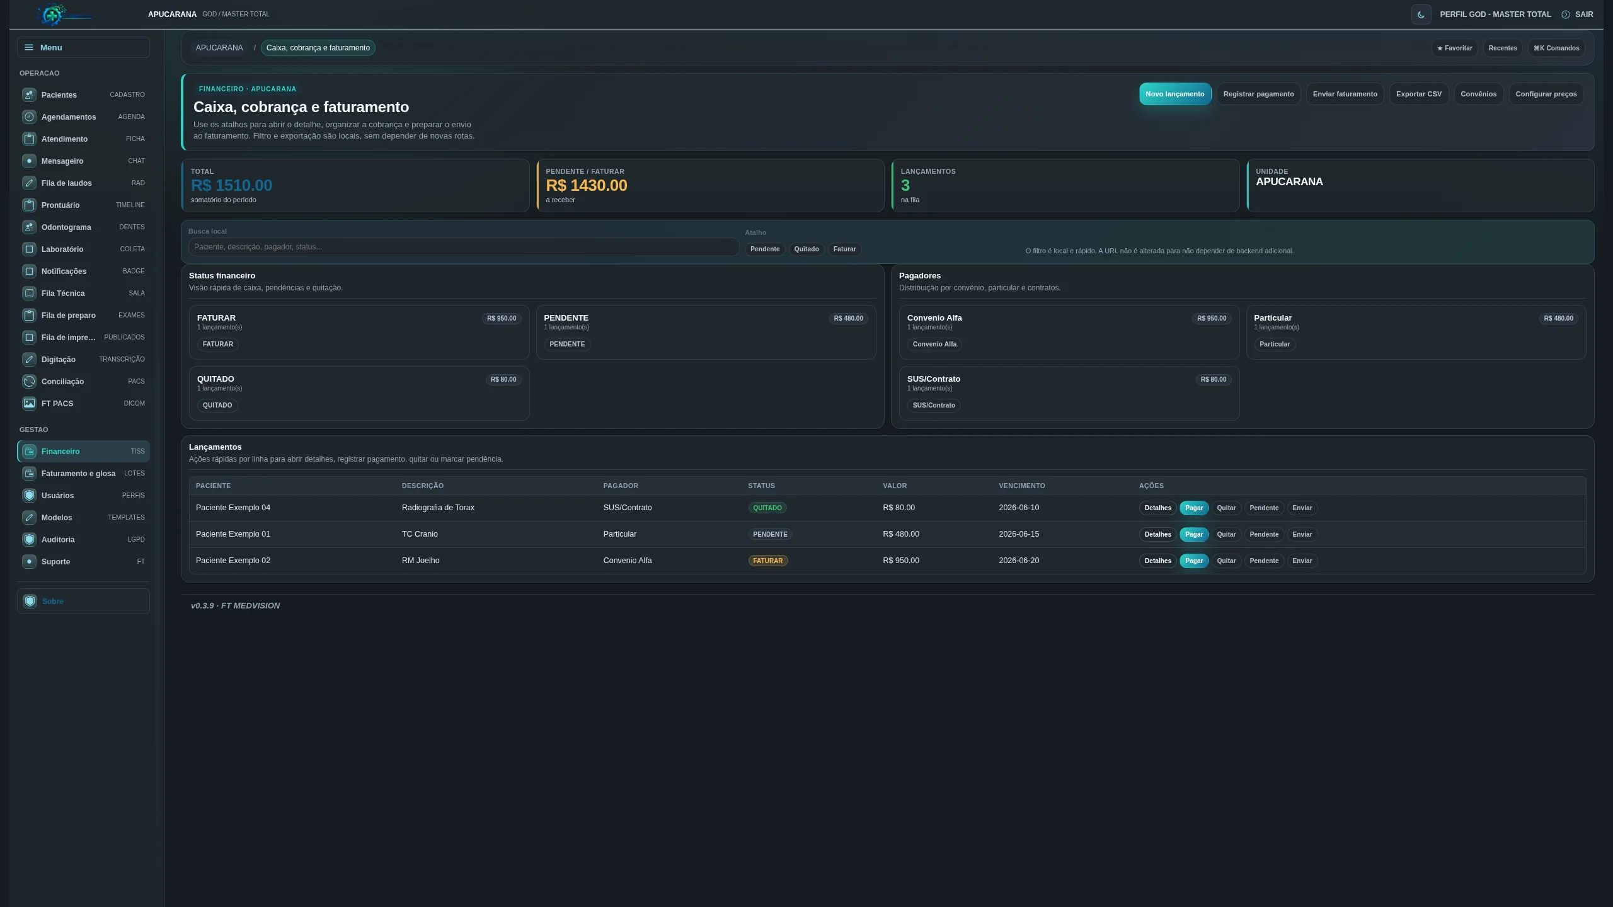1613x907 pixels.
Task: Toggle Pendente shortcut filter
Action: [x=765, y=249]
